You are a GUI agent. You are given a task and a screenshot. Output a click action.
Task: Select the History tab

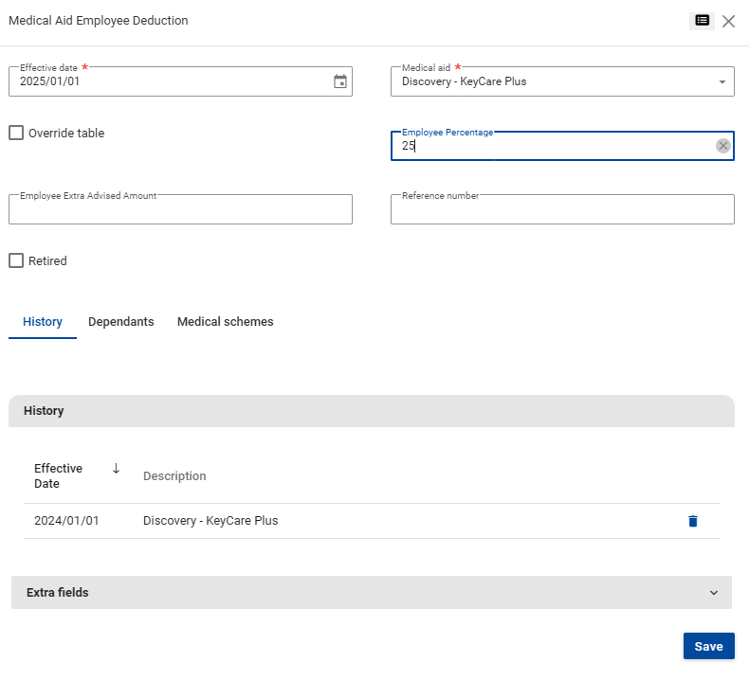43,322
